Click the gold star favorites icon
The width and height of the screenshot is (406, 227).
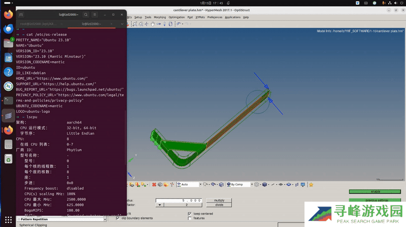click(x=311, y=184)
